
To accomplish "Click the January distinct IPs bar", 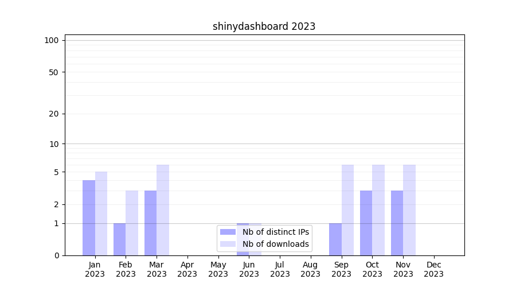I will coord(89,218).
